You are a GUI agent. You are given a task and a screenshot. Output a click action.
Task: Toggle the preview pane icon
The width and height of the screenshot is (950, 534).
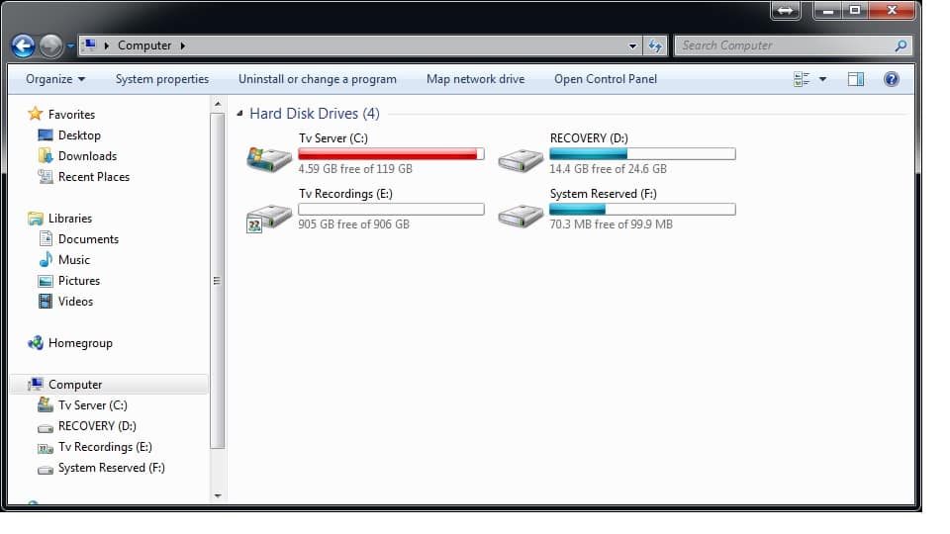(855, 79)
